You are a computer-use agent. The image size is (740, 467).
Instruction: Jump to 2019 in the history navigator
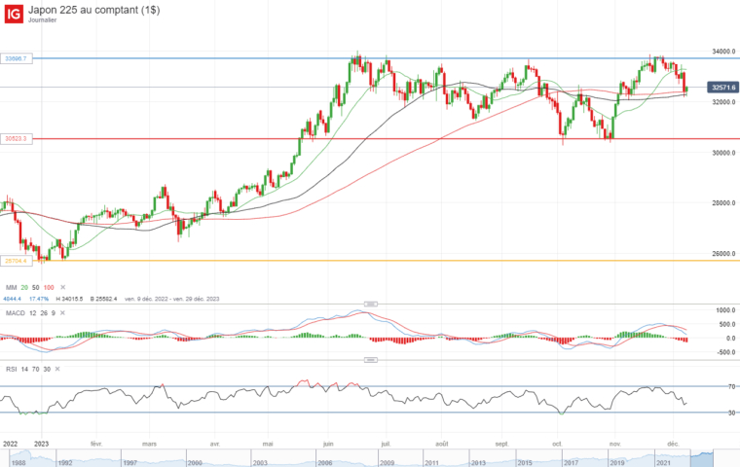click(x=617, y=463)
